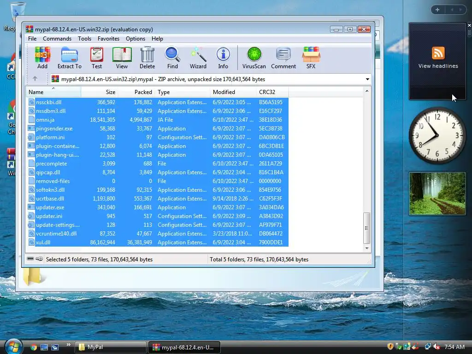Screen dimensions: 472x354
Task: Select the xul.dll file row
Action: pos(158,242)
